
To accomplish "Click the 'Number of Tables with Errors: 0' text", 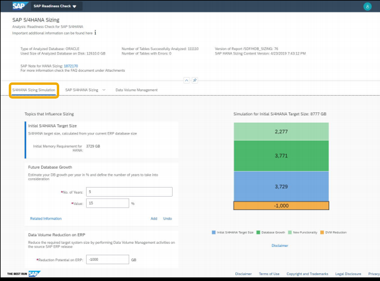I will [146, 53].
